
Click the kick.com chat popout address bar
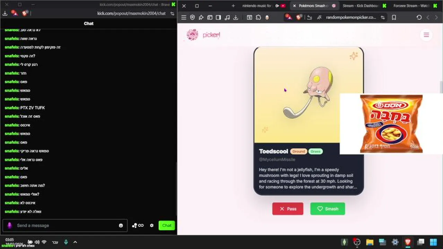click(x=131, y=13)
